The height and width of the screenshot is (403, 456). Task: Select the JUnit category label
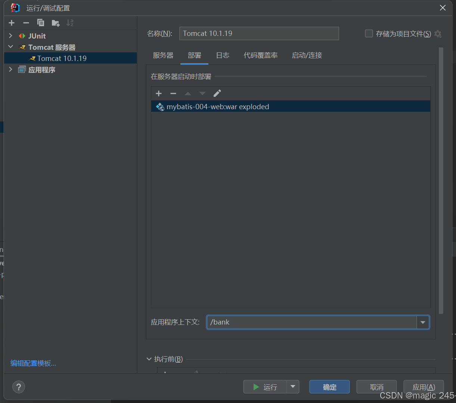coord(37,36)
